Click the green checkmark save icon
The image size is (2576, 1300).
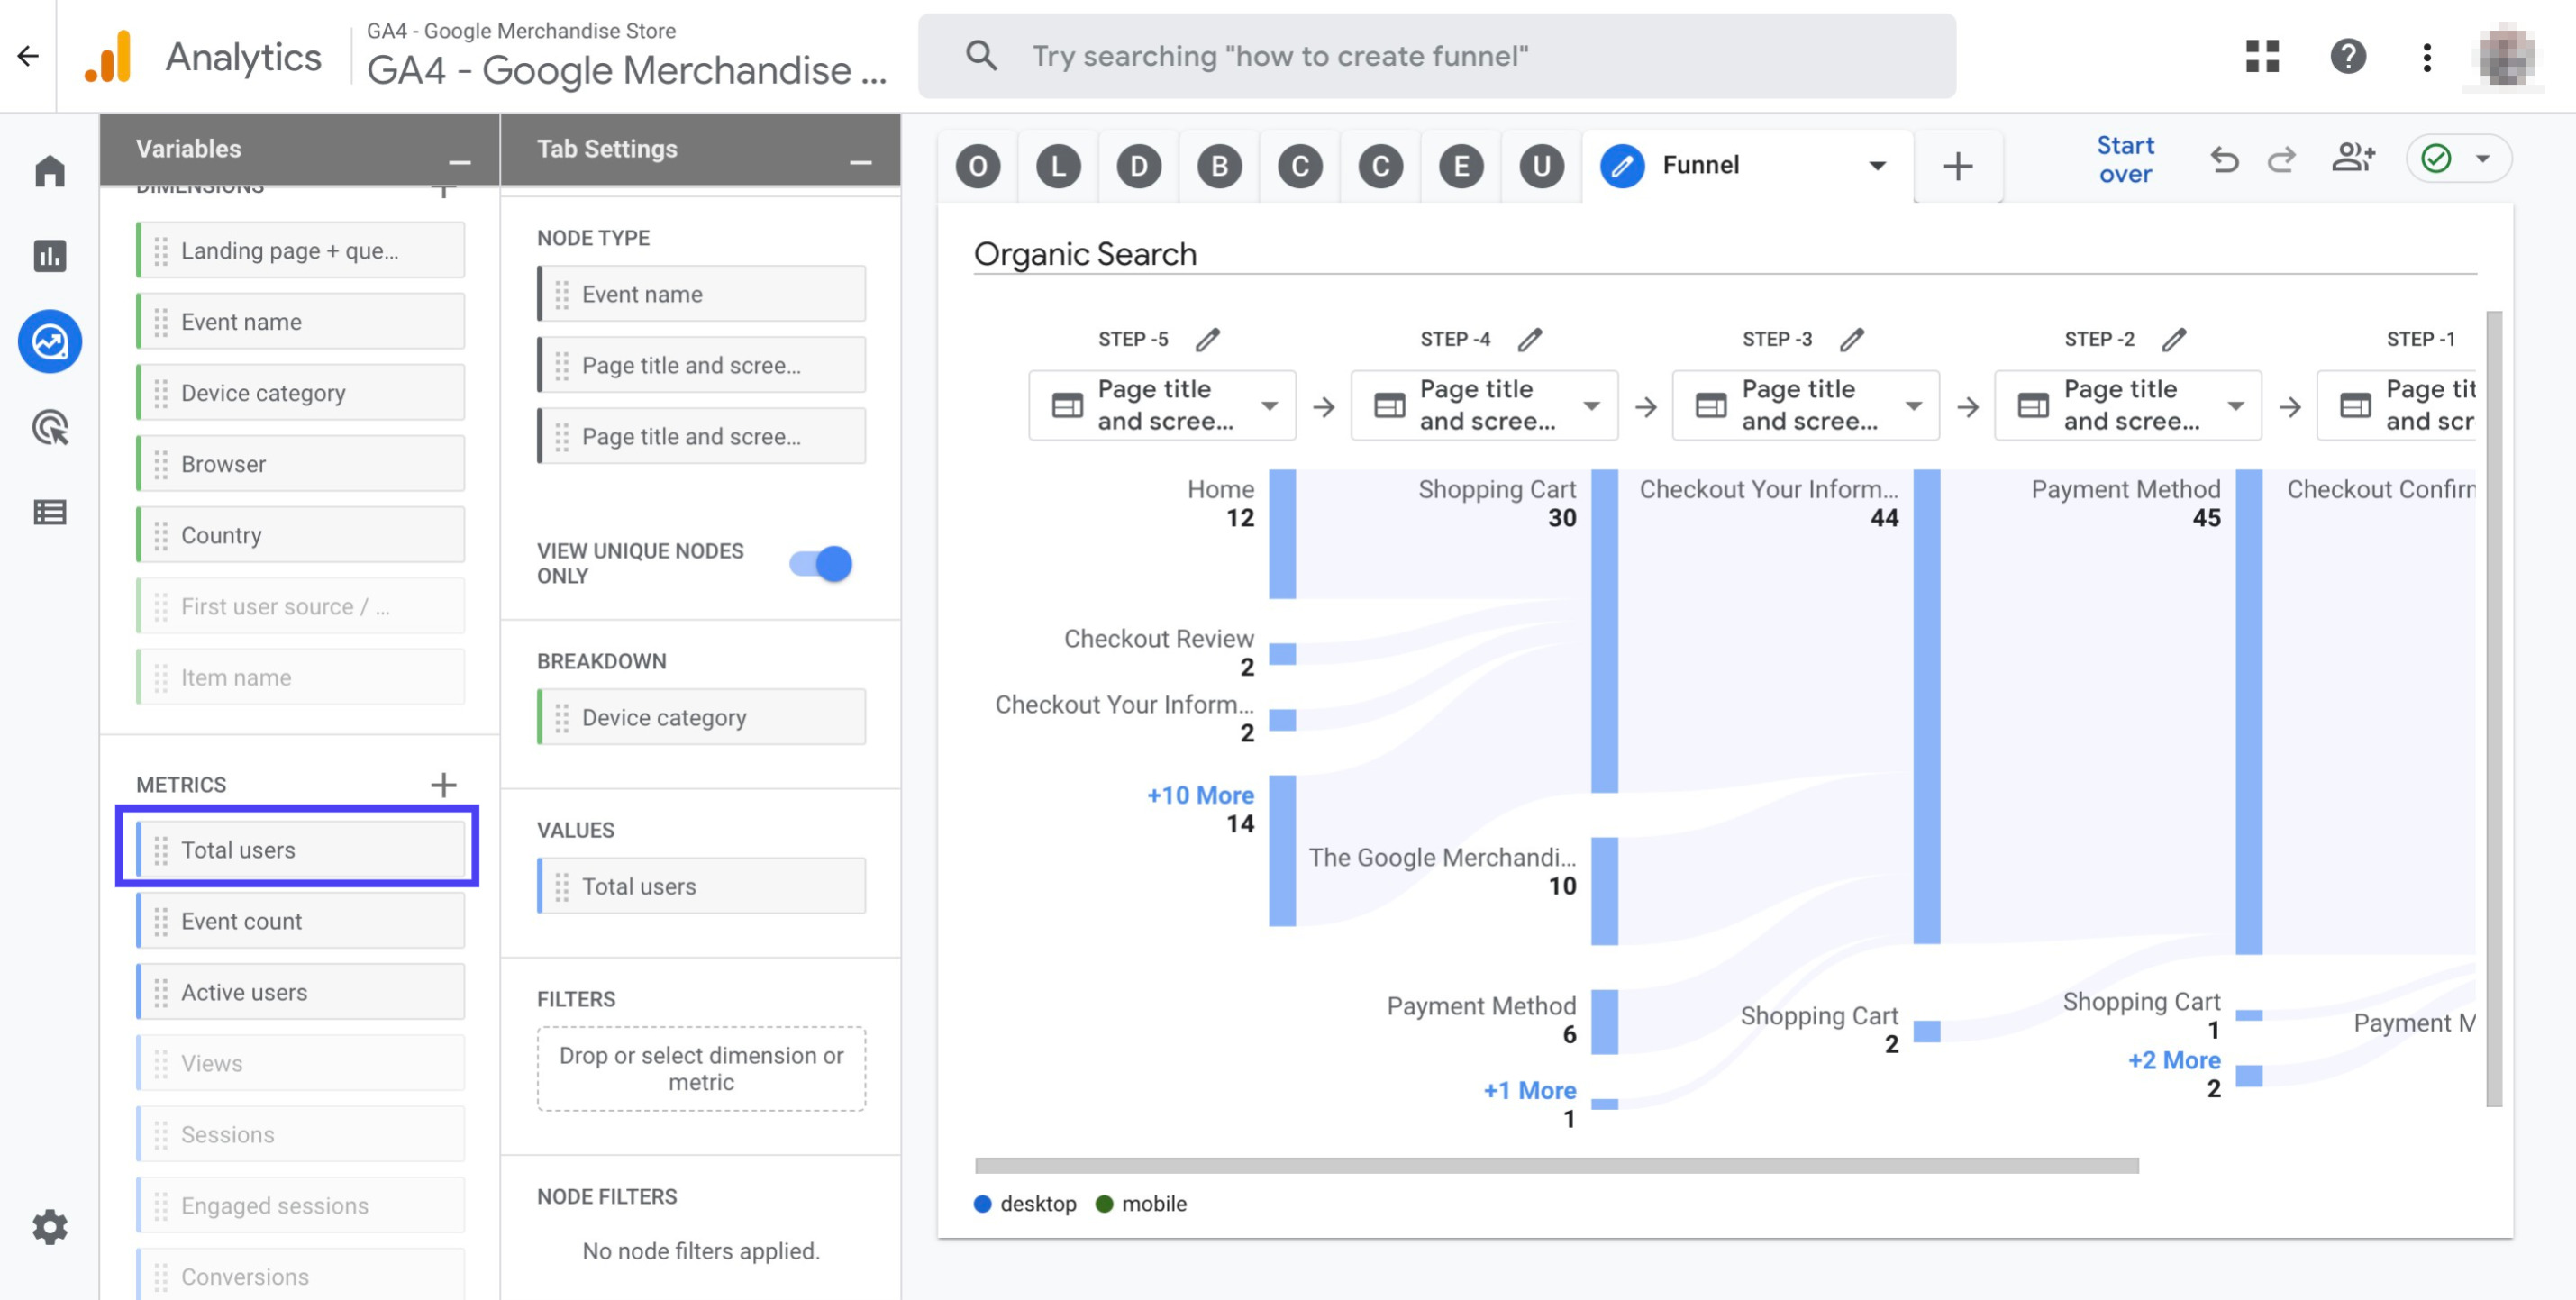click(2435, 159)
